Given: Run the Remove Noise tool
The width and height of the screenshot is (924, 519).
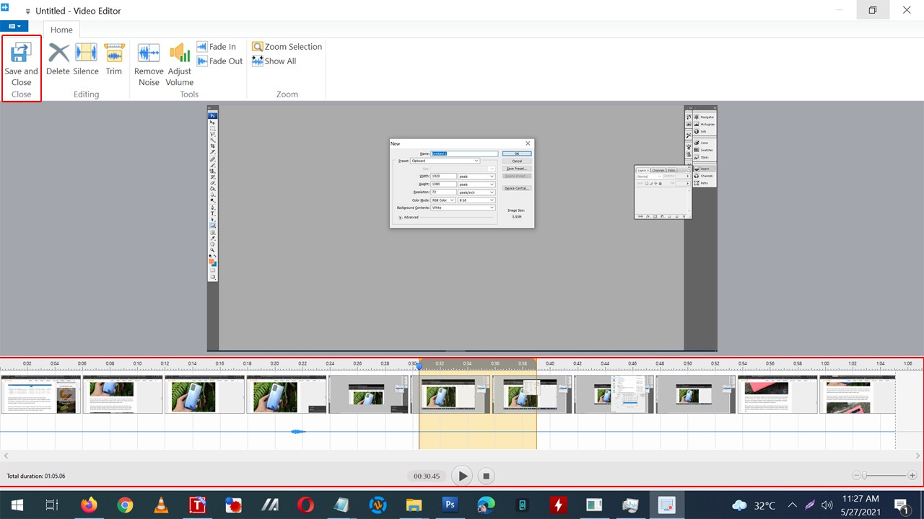Looking at the screenshot, I should (x=149, y=64).
